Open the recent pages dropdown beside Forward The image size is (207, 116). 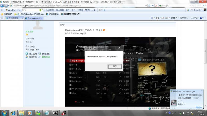point(9,6)
